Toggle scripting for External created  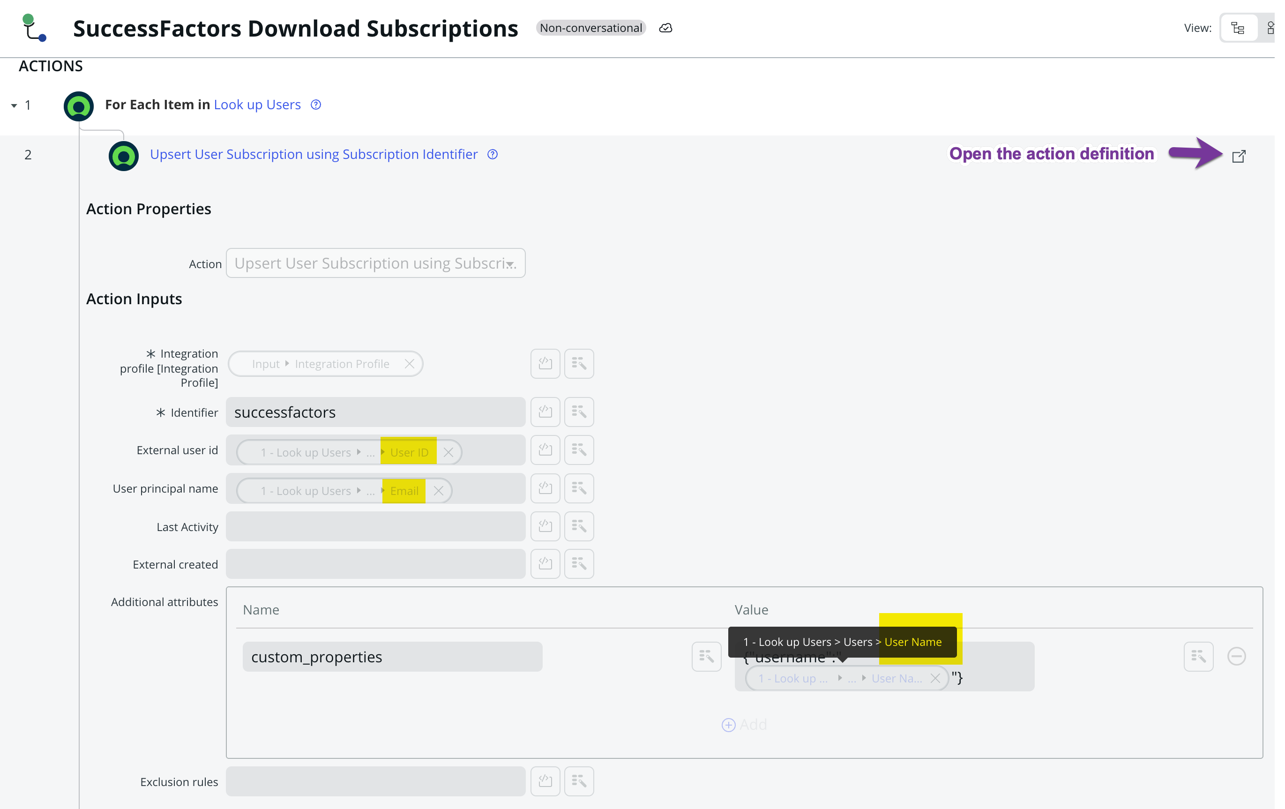545,564
